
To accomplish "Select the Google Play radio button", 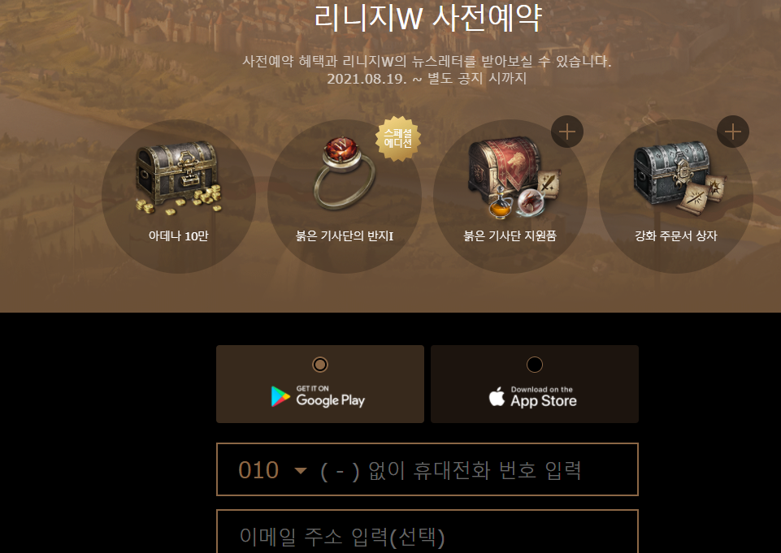I will pyautogui.click(x=319, y=365).
